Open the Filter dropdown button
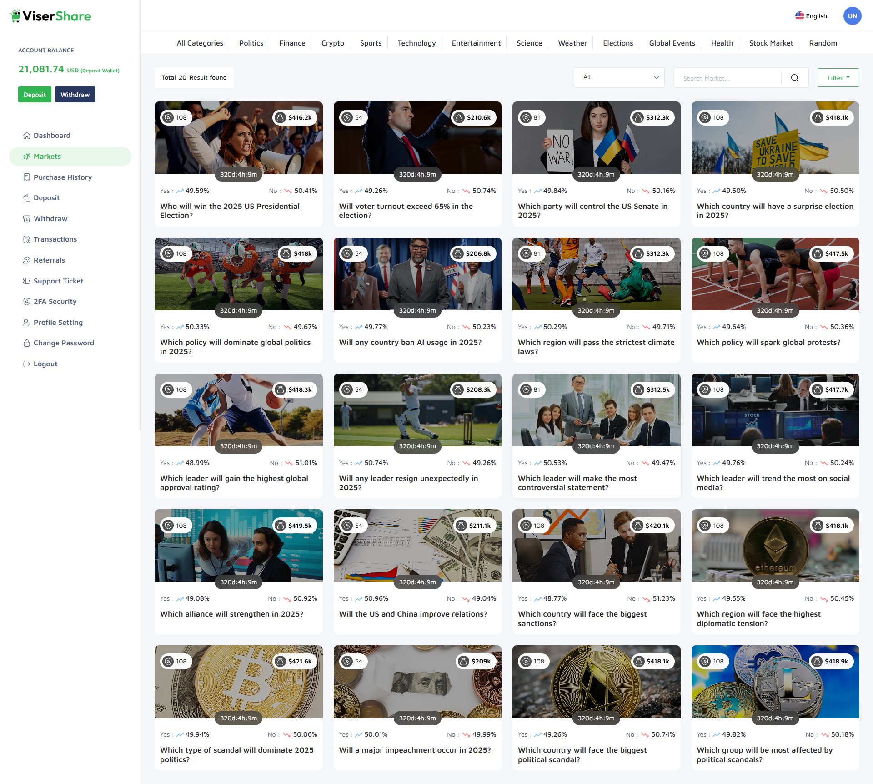Screen dimensions: 873x784 (x=838, y=78)
